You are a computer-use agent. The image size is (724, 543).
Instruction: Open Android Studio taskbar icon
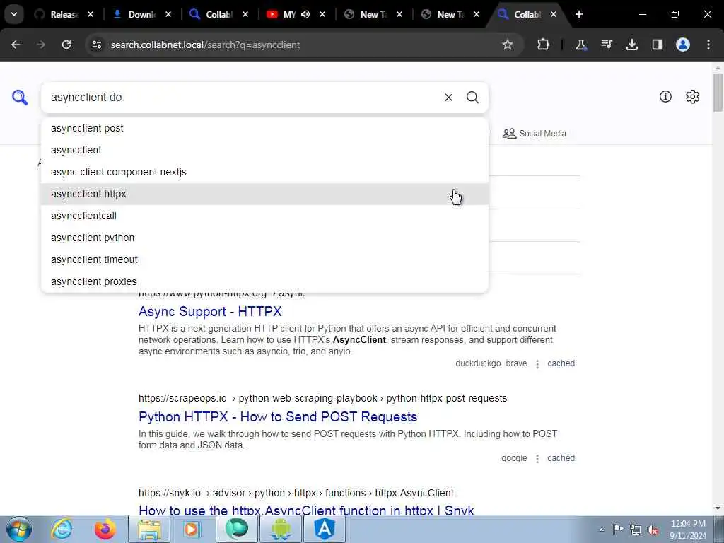point(281,530)
